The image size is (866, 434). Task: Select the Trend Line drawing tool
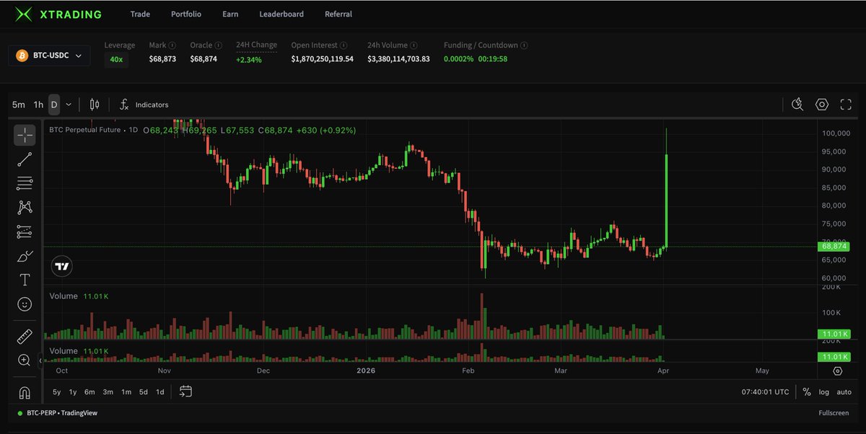(x=25, y=159)
